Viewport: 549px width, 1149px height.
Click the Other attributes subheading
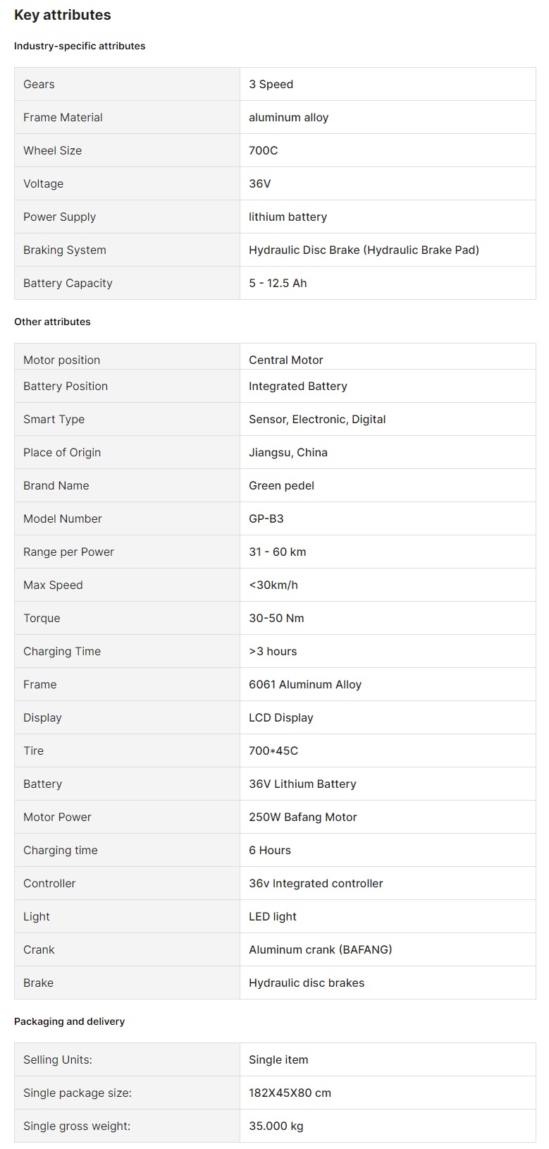pyautogui.click(x=52, y=322)
